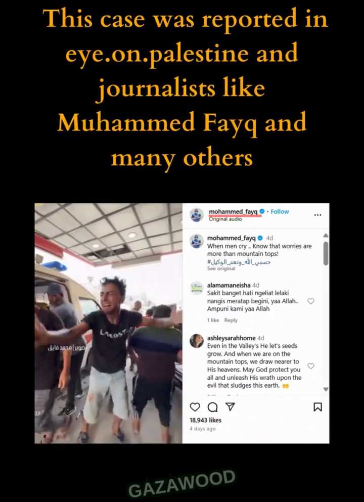Viewport: 364px width, 502px height.
Task: View the 18,943 likes list
Action: pyautogui.click(x=205, y=420)
